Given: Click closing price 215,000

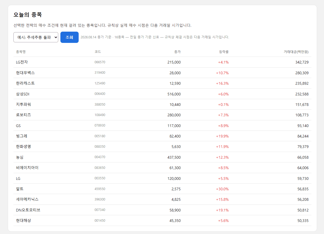Looking at the screenshot, I should click(174, 62).
